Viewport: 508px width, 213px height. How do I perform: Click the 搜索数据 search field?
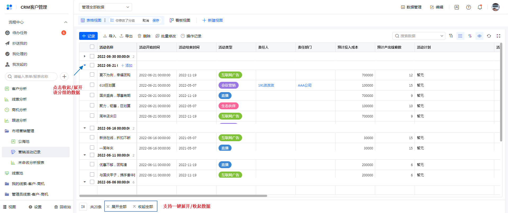[418, 36]
